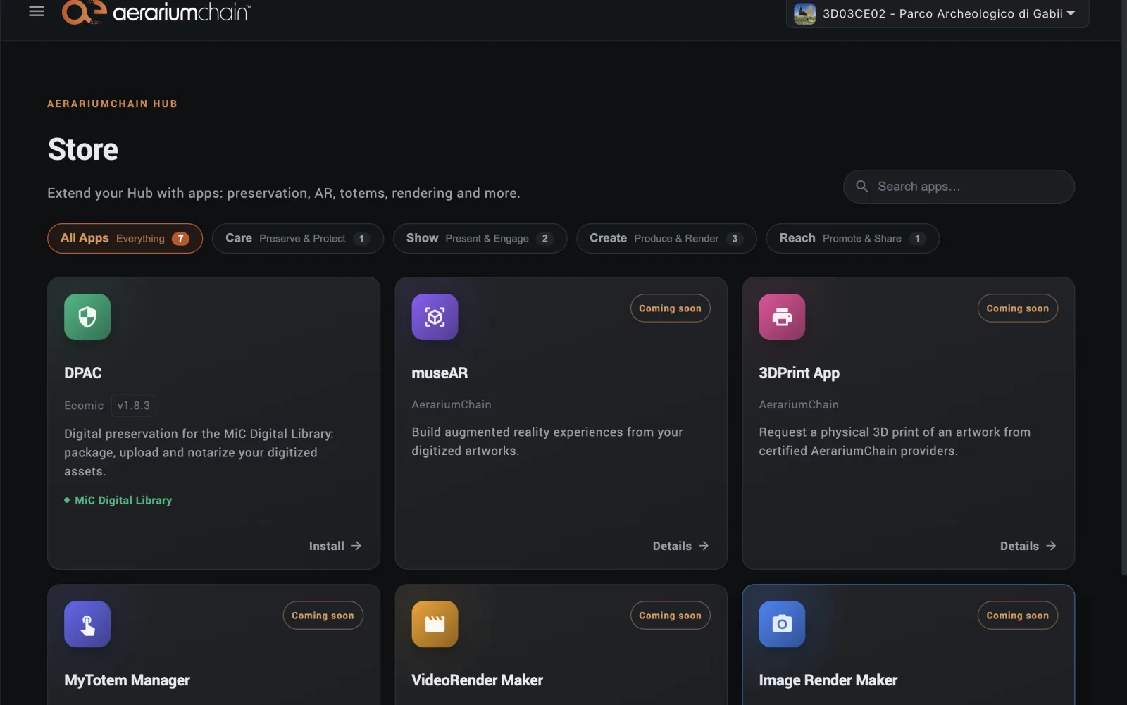Click the AERARIUMCHAIN HUB breadcrumb label
Viewport: 1127px width, 705px height.
(112, 104)
